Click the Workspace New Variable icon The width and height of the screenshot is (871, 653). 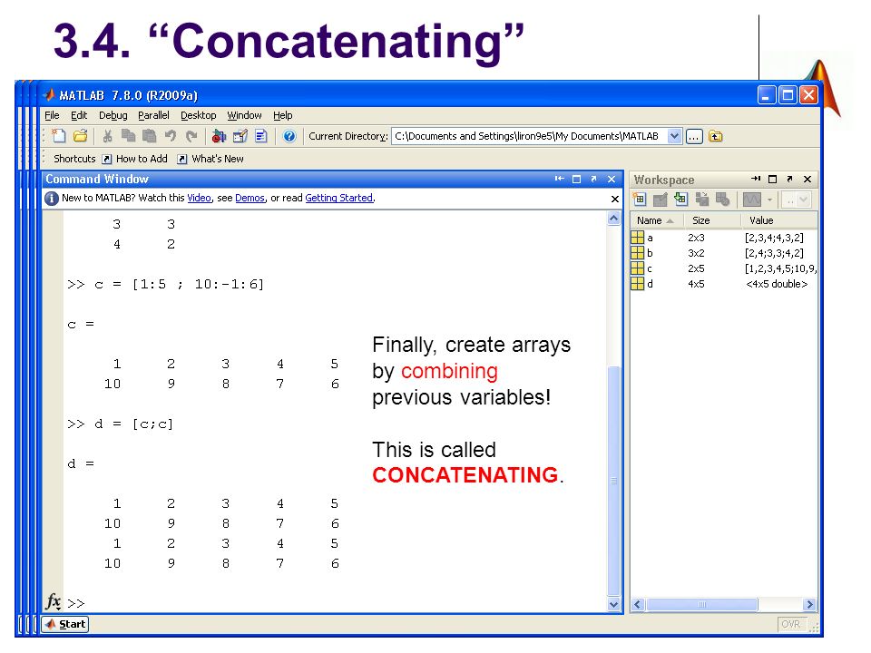(640, 200)
